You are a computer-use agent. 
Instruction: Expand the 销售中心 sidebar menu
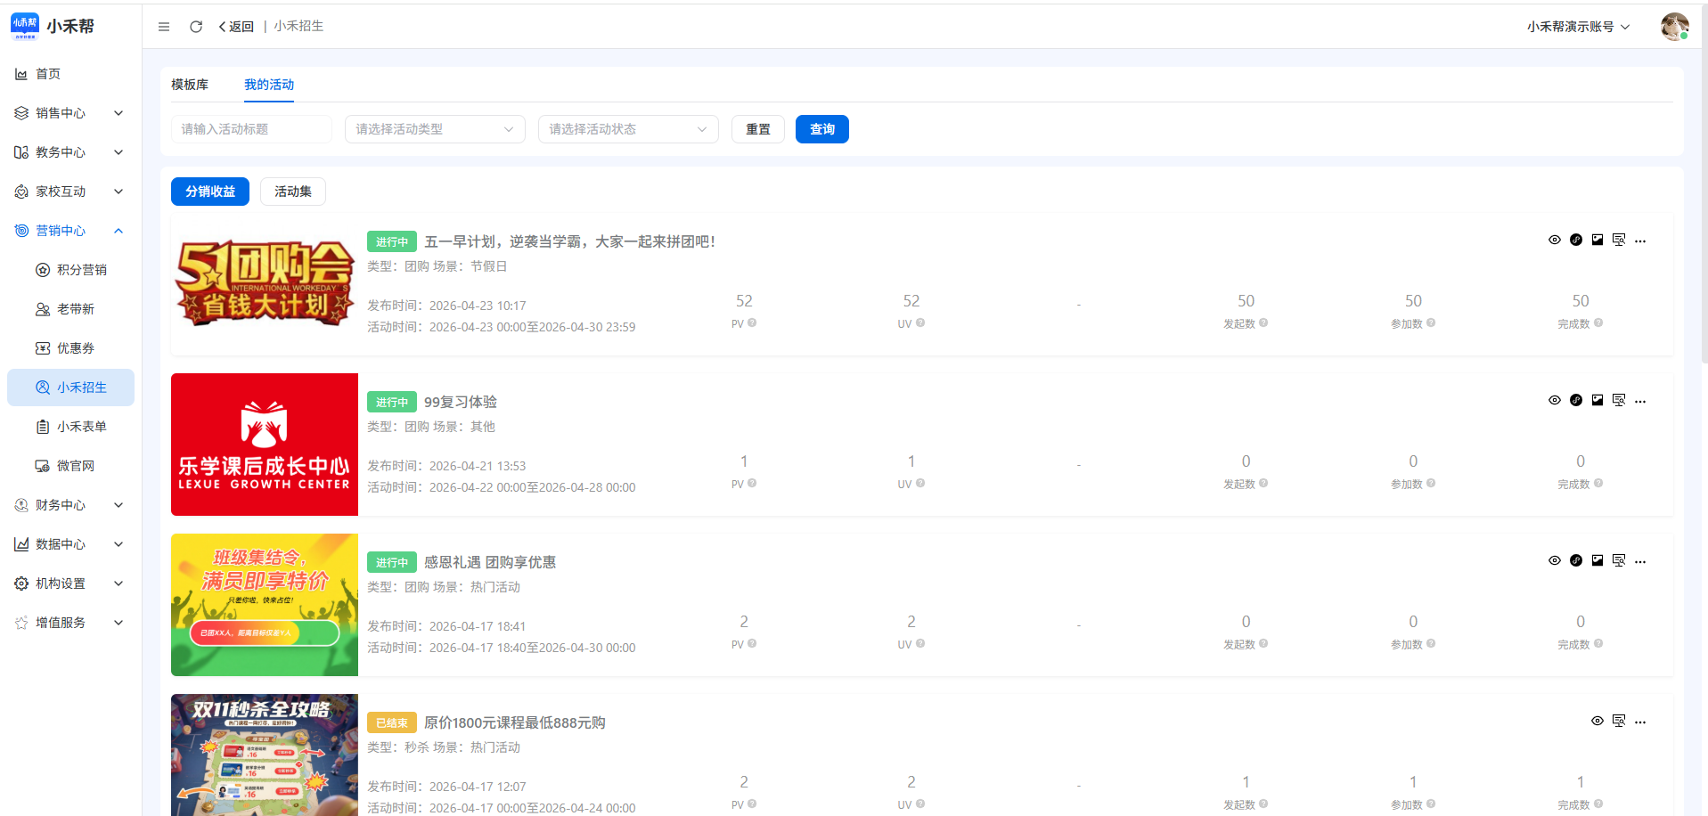69,113
